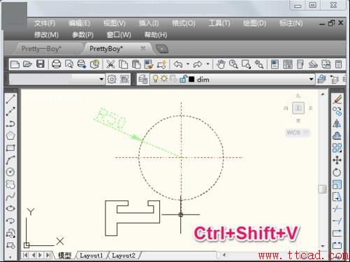The image size is (350, 262).
Task: Expand the dim layer dropdown
Action: (312, 80)
